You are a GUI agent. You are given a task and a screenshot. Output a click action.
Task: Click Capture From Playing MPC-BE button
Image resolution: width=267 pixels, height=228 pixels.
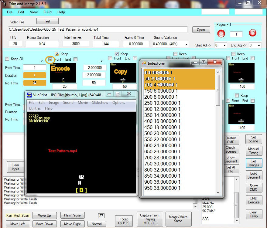pyautogui.click(x=150, y=219)
